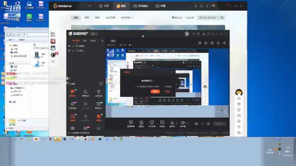The image size is (296, 166).
Task: Click the start-stream pill button at bottom right
Action: (220, 124)
